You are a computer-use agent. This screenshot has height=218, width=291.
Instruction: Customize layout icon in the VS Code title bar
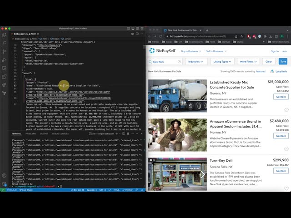pos(142,28)
